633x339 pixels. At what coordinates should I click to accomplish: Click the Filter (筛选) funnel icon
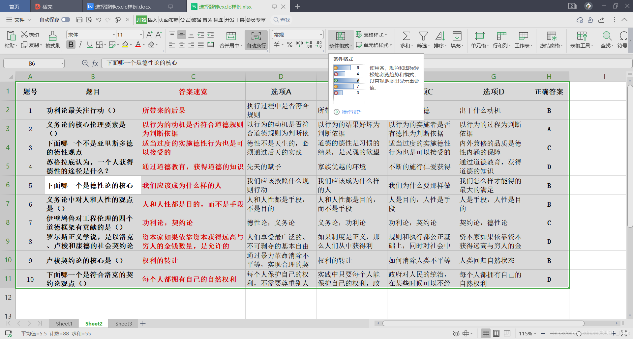click(x=423, y=36)
